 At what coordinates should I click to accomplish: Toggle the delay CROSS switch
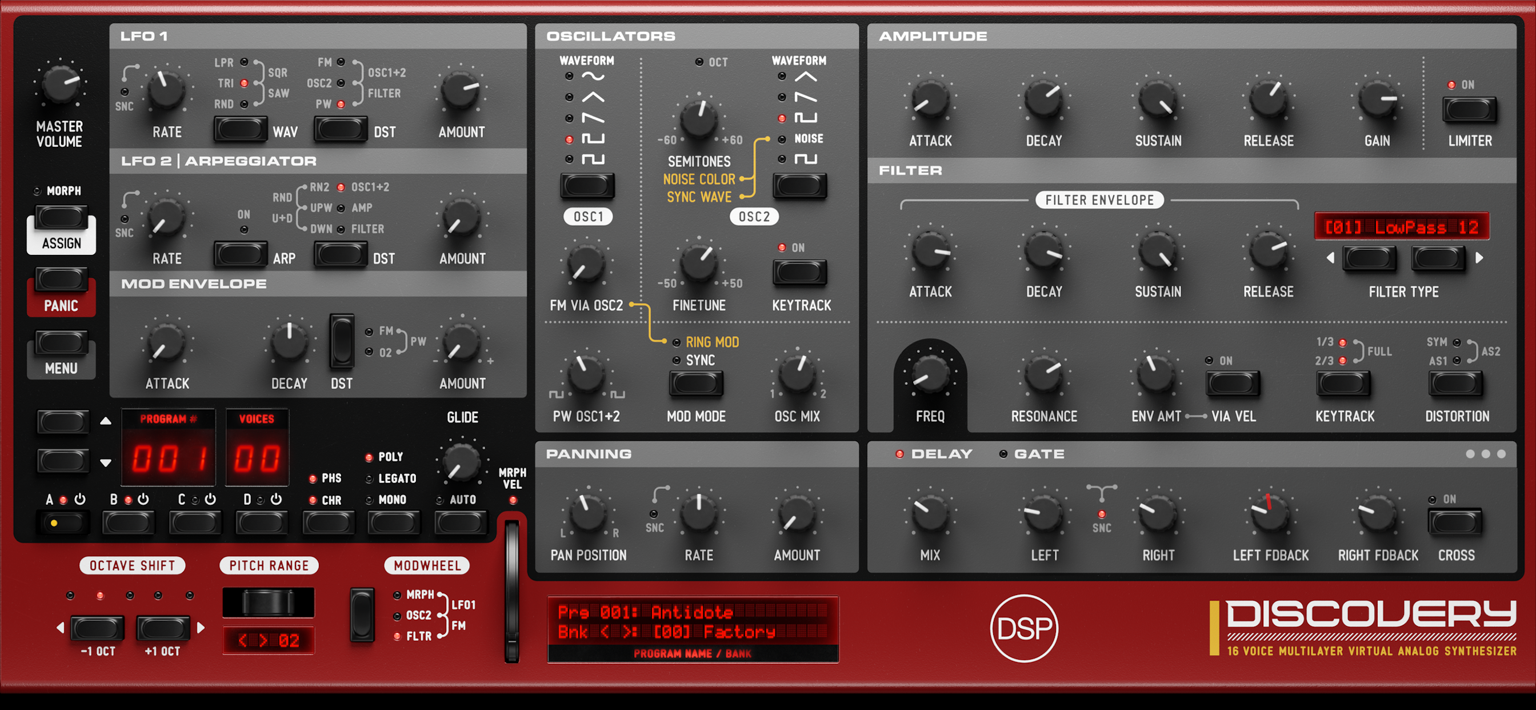pos(1455,522)
